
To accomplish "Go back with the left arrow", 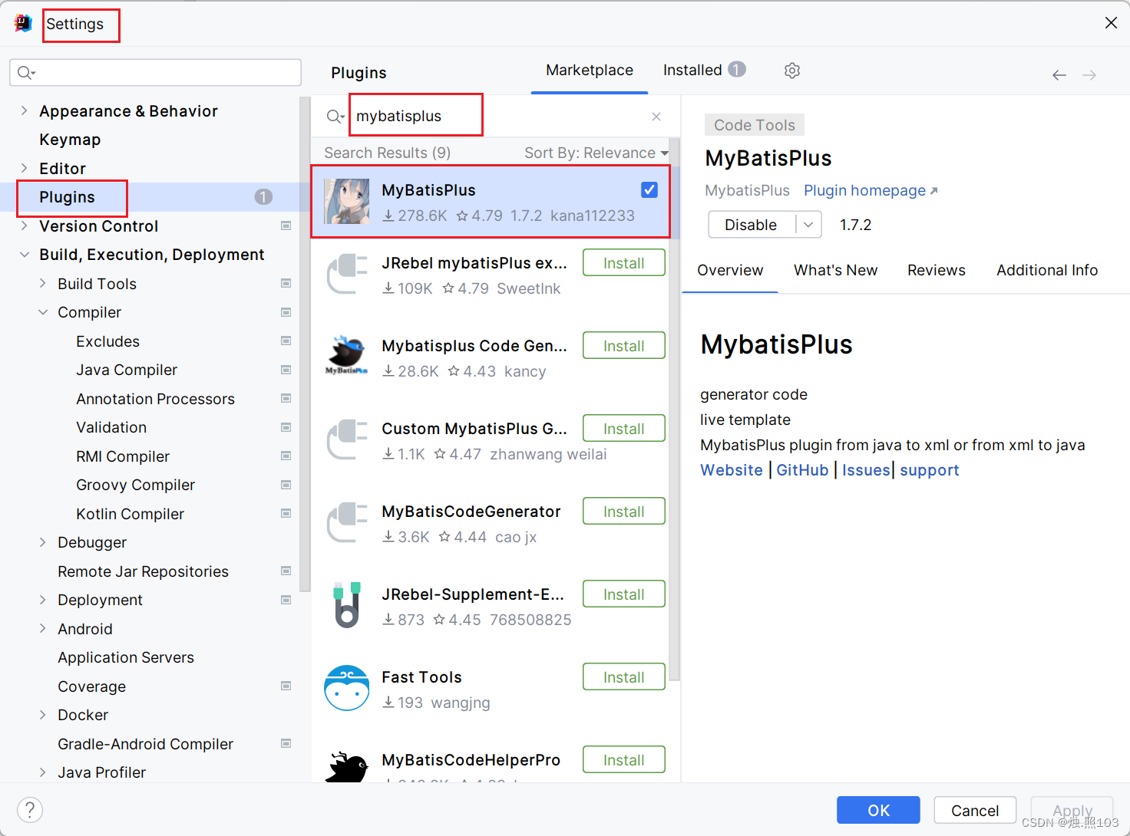I will click(x=1059, y=74).
